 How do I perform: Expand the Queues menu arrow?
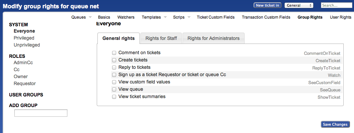tap(90, 17)
